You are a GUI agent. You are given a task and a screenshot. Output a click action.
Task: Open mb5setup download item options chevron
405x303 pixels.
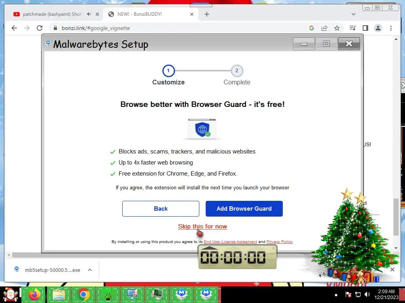pyautogui.click(x=90, y=270)
